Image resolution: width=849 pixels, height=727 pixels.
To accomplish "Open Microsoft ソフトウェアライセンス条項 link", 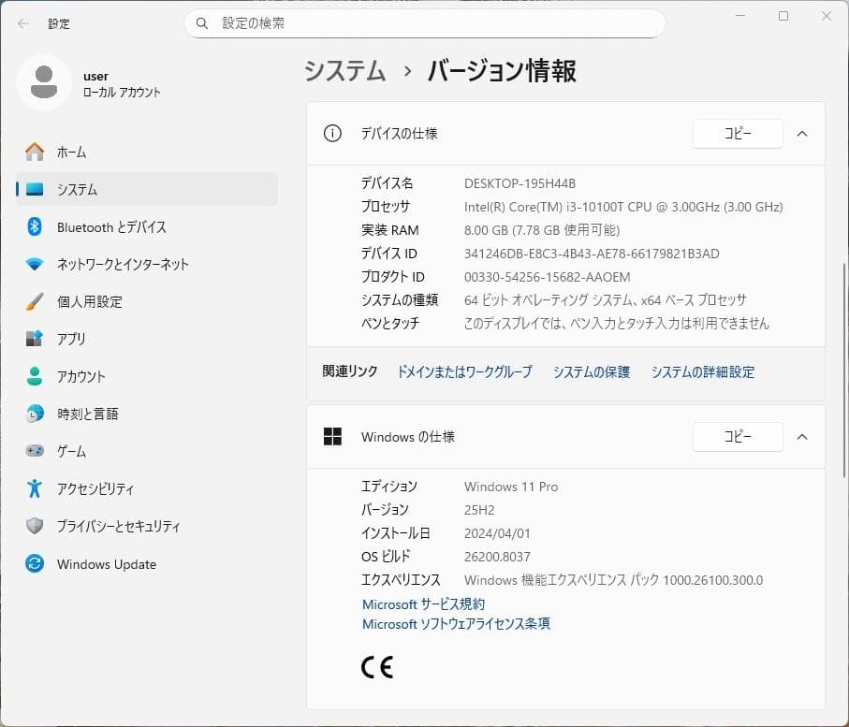I will pyautogui.click(x=457, y=623).
